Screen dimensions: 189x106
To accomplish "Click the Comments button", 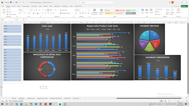I will click(x=176, y=6).
